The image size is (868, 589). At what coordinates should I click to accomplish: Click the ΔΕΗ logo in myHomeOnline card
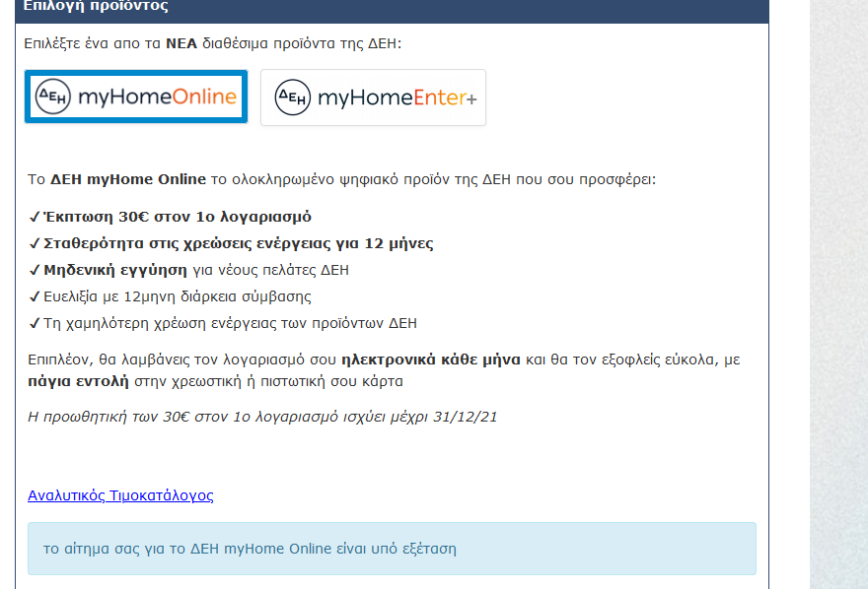click(x=53, y=97)
